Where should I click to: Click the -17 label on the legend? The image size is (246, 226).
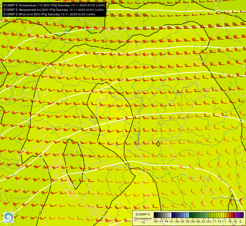214,221
